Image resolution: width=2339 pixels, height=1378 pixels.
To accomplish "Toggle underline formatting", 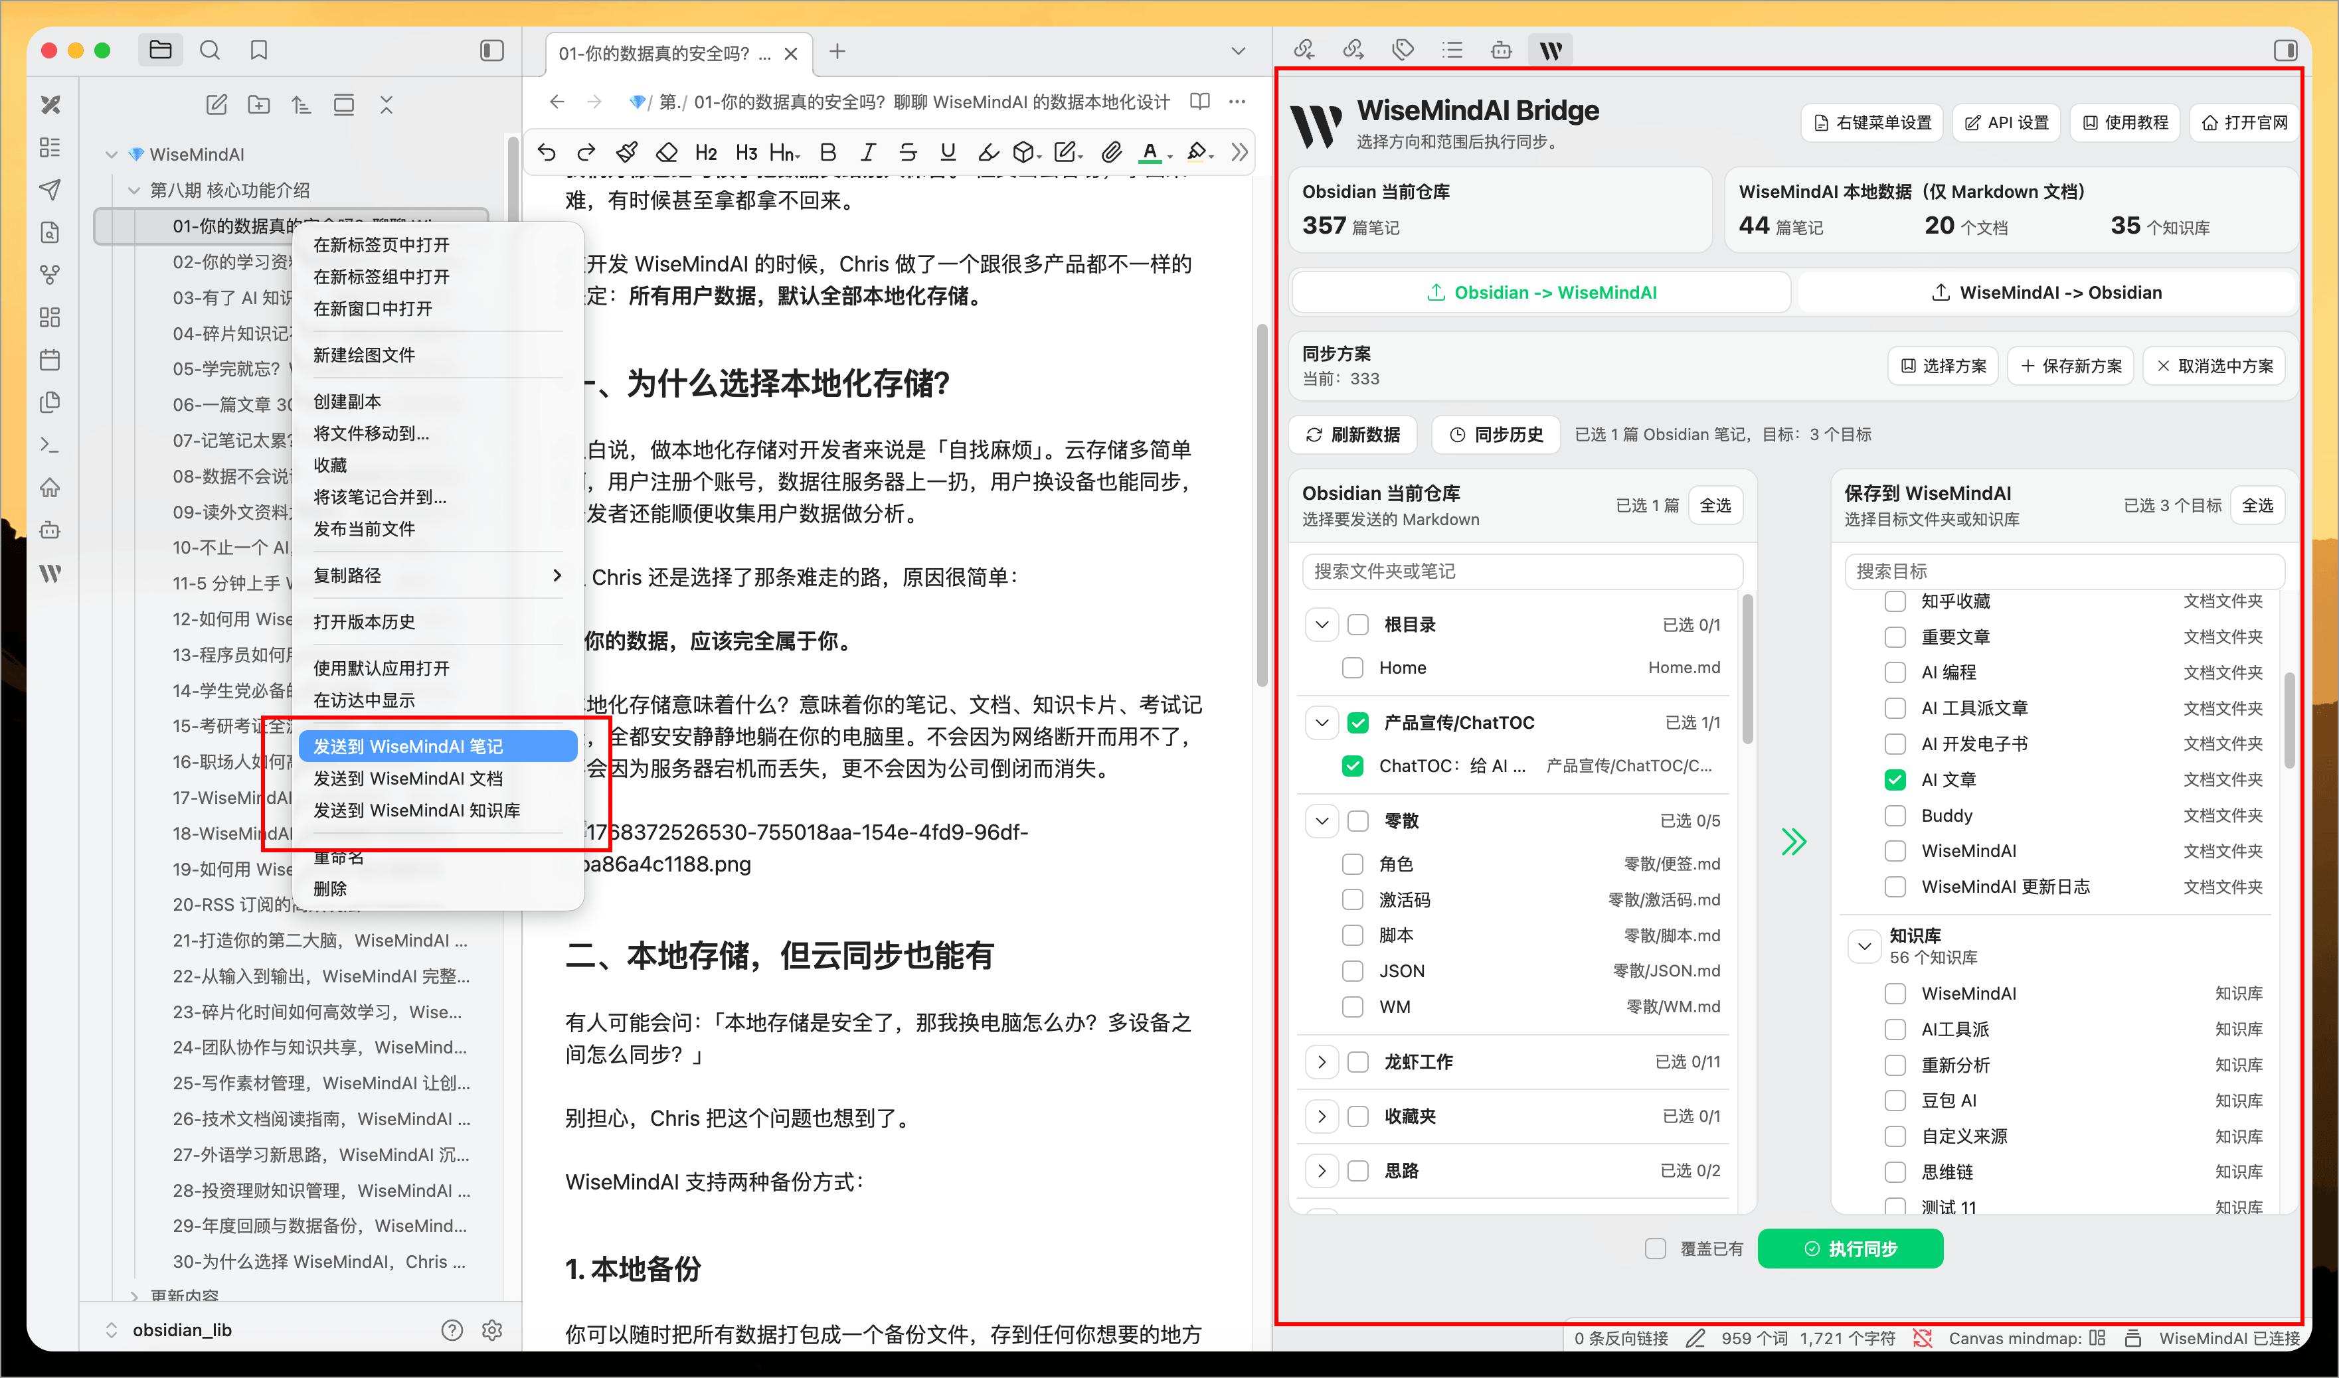I will [x=948, y=152].
